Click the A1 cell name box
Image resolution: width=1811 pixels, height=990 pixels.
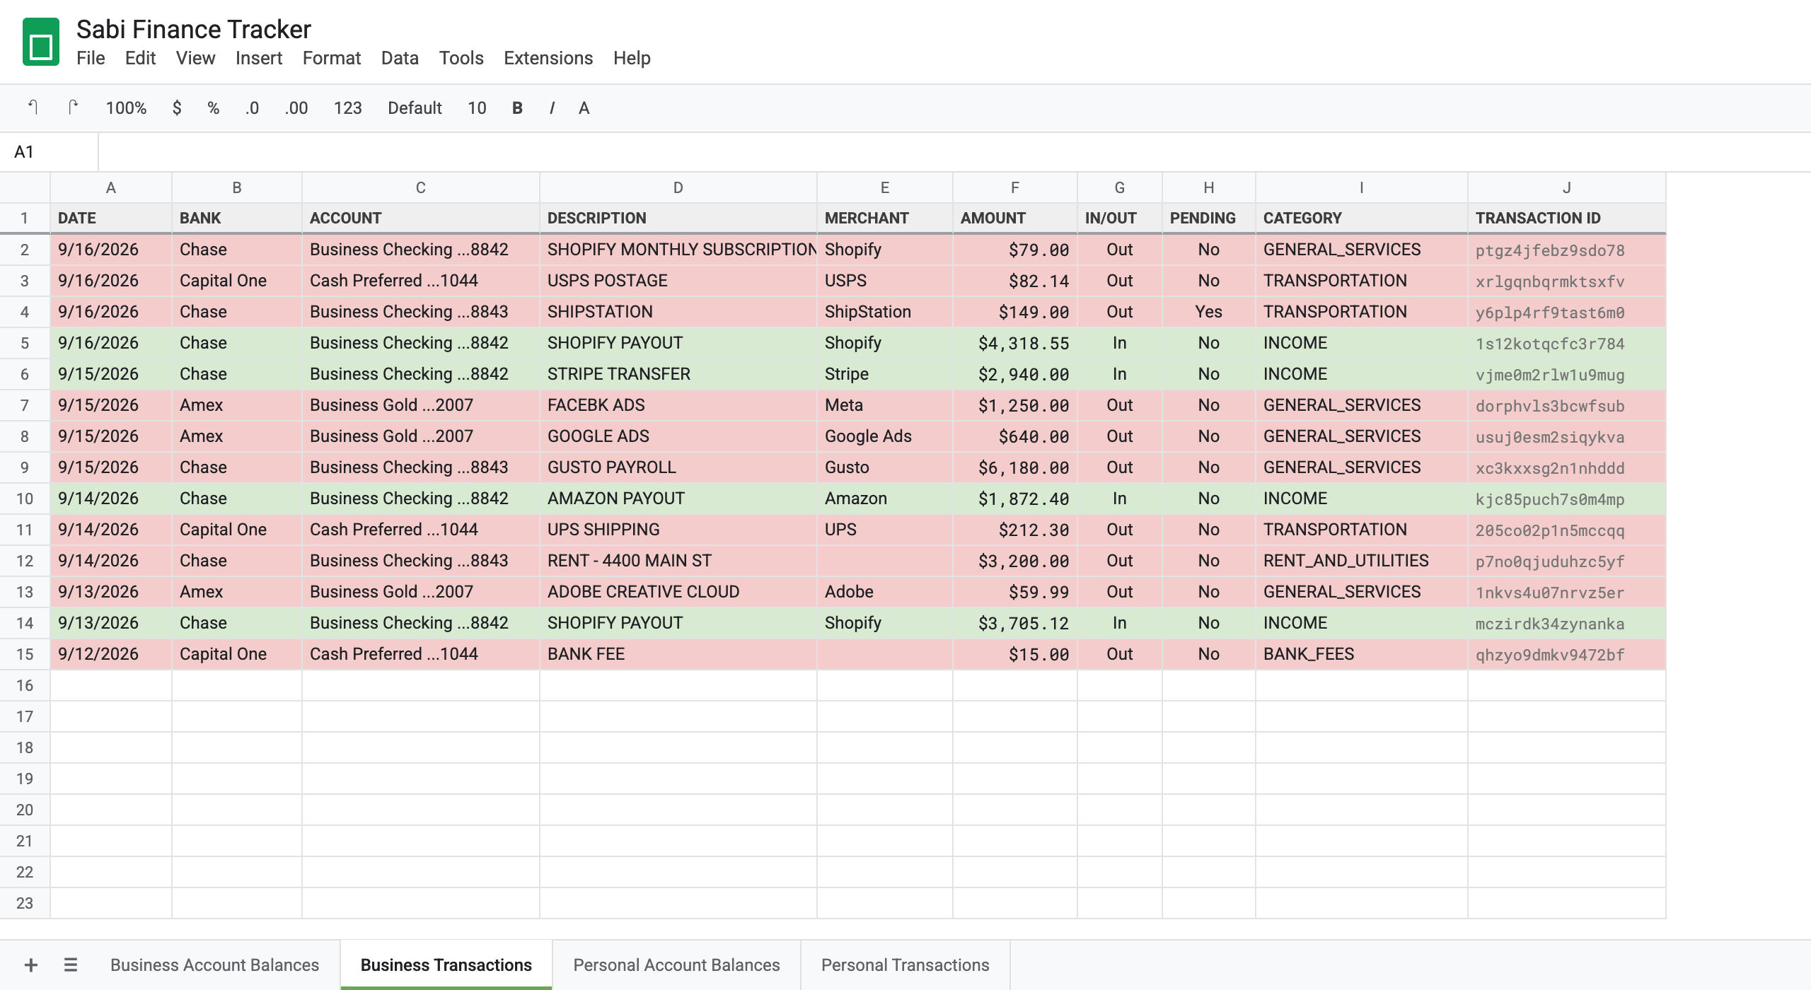coord(49,152)
